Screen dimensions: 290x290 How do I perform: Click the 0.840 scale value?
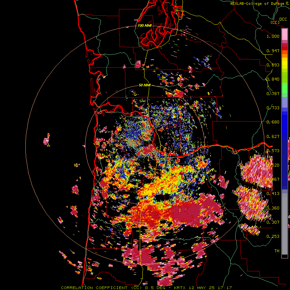[x=273, y=79]
